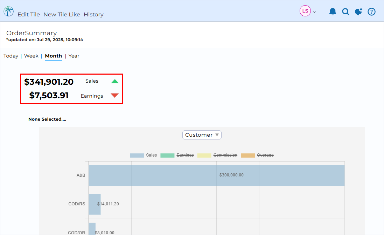Open the Customer dropdown
This screenshot has height=235, width=384.
point(202,135)
